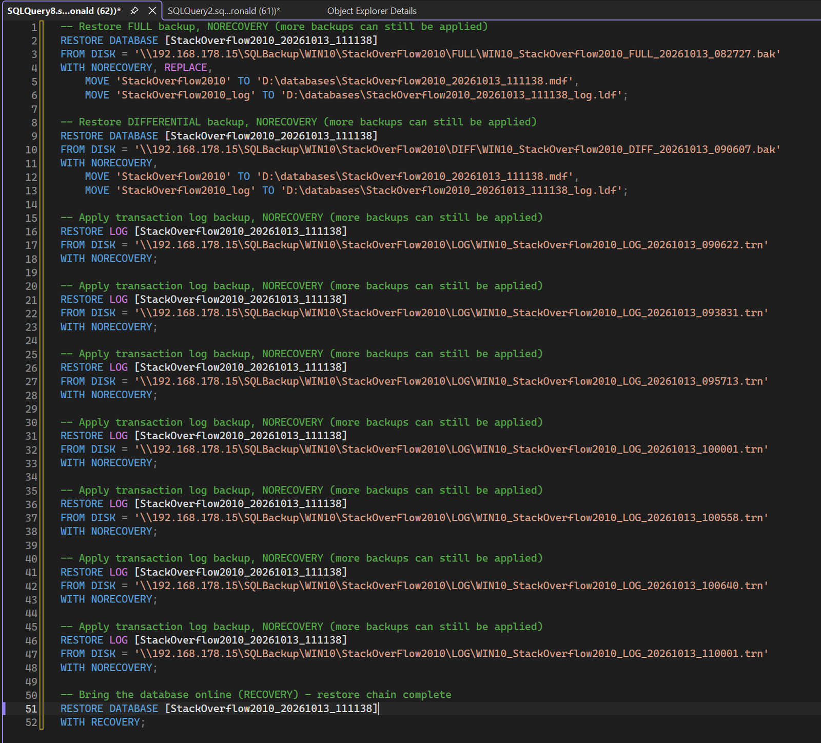Screen dimensions: 821x743
Task: Click the comment 'Restore FULL backup' on line 1
Action: [274, 27]
